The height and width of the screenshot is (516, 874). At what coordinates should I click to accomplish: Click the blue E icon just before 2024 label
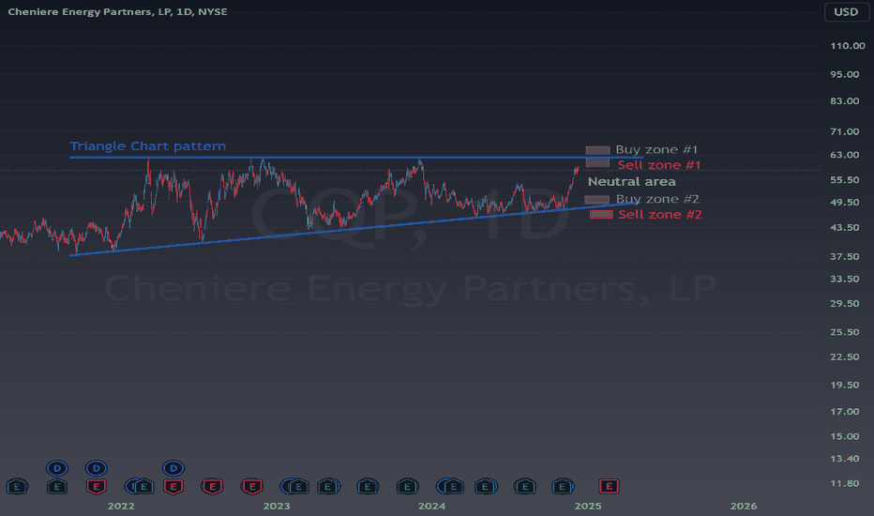(407, 486)
